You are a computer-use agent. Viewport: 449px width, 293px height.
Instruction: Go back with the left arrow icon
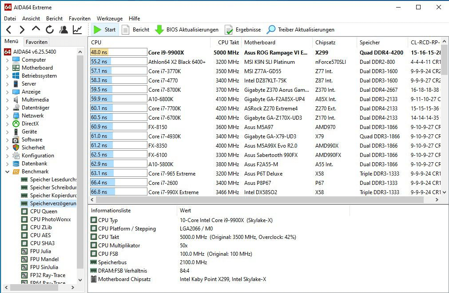point(8,29)
